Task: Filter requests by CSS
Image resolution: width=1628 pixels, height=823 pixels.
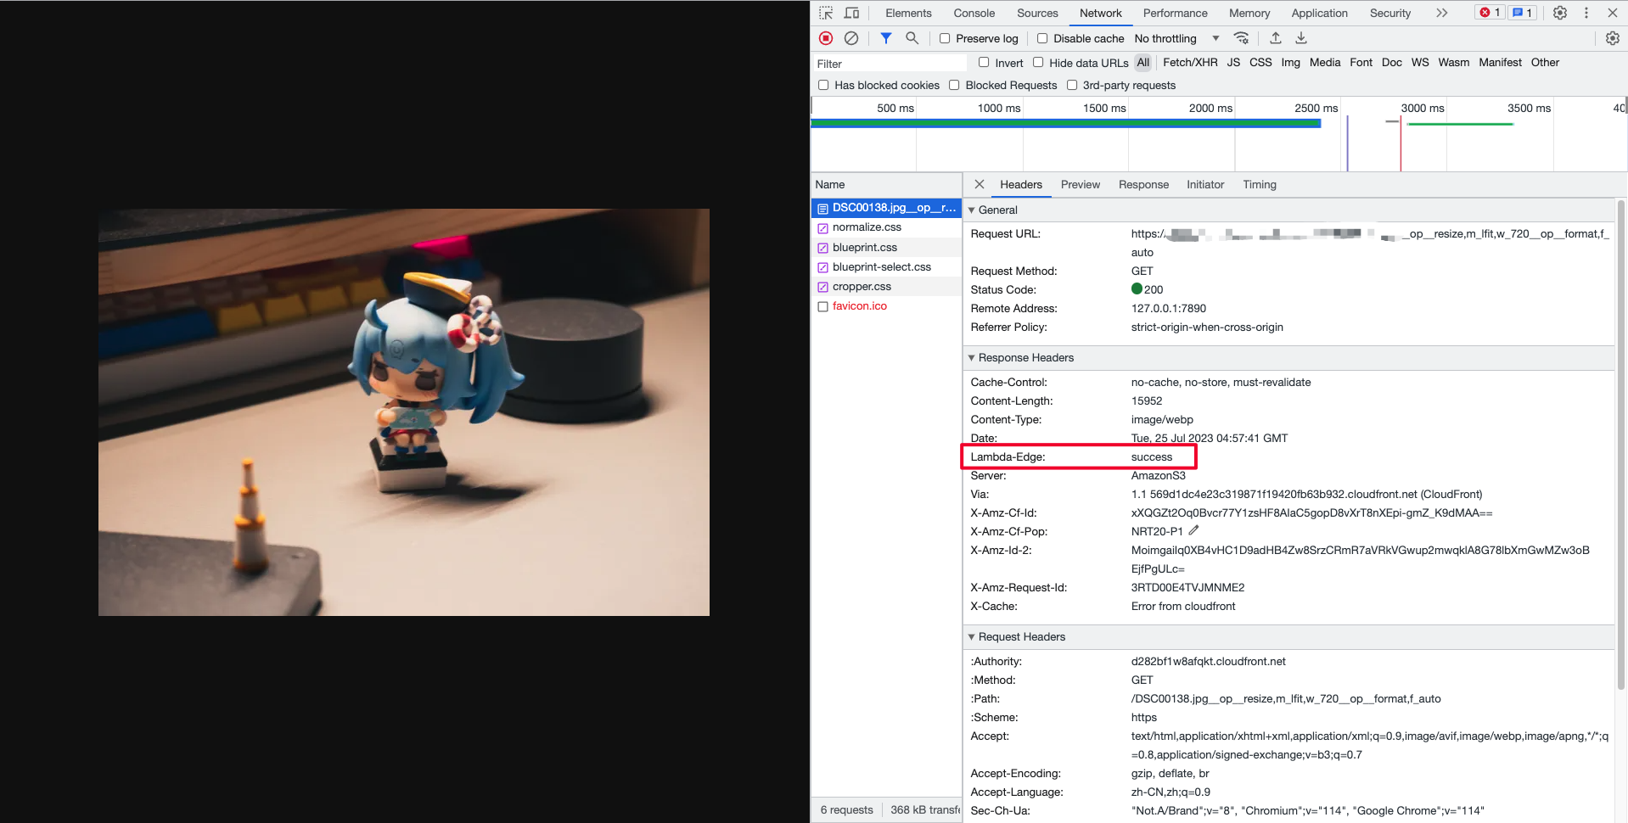Action: pos(1260,62)
